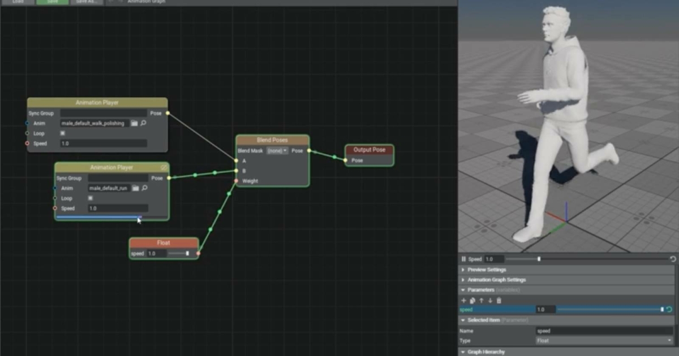Pause the animation preview playback
Viewport: 679px width, 356px height.
click(x=463, y=259)
